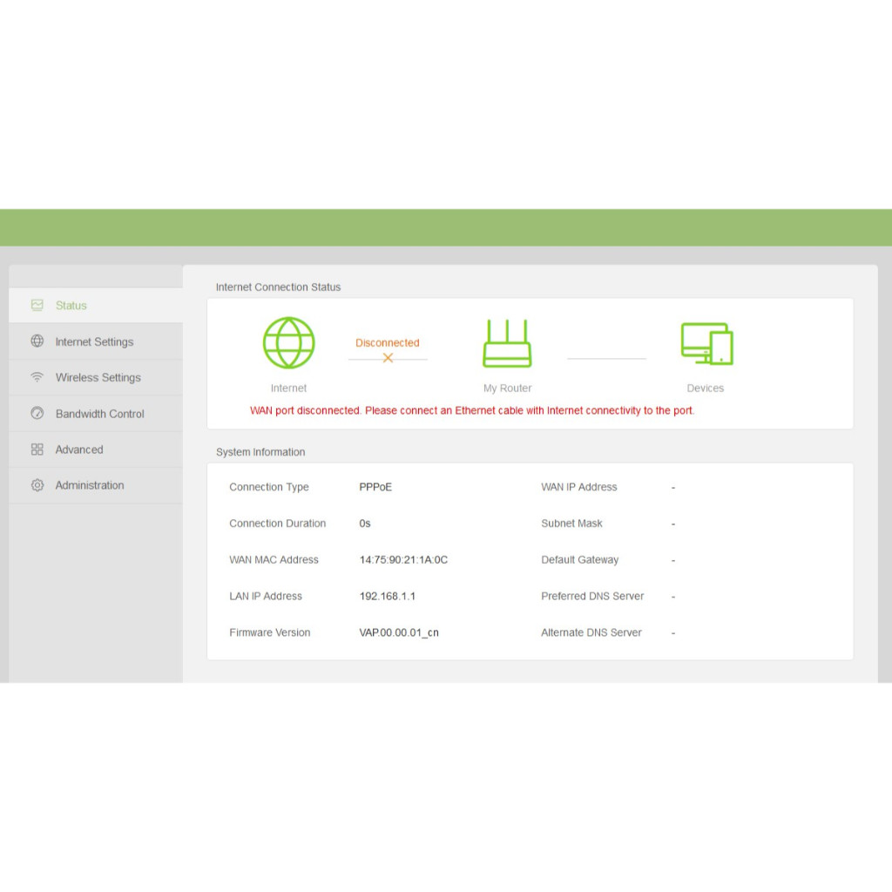The width and height of the screenshot is (892, 892).
Task: Click the Advanced grid icon
Action: click(37, 449)
